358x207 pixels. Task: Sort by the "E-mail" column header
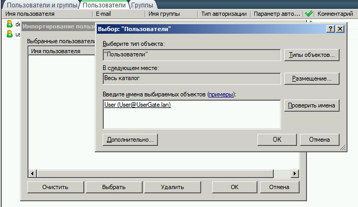pyautogui.click(x=119, y=14)
